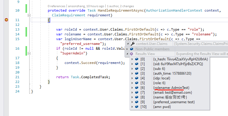Click ClaimRequirement type name
Image resolution: width=228 pixels, height=116 pixels.
[x=68, y=15]
